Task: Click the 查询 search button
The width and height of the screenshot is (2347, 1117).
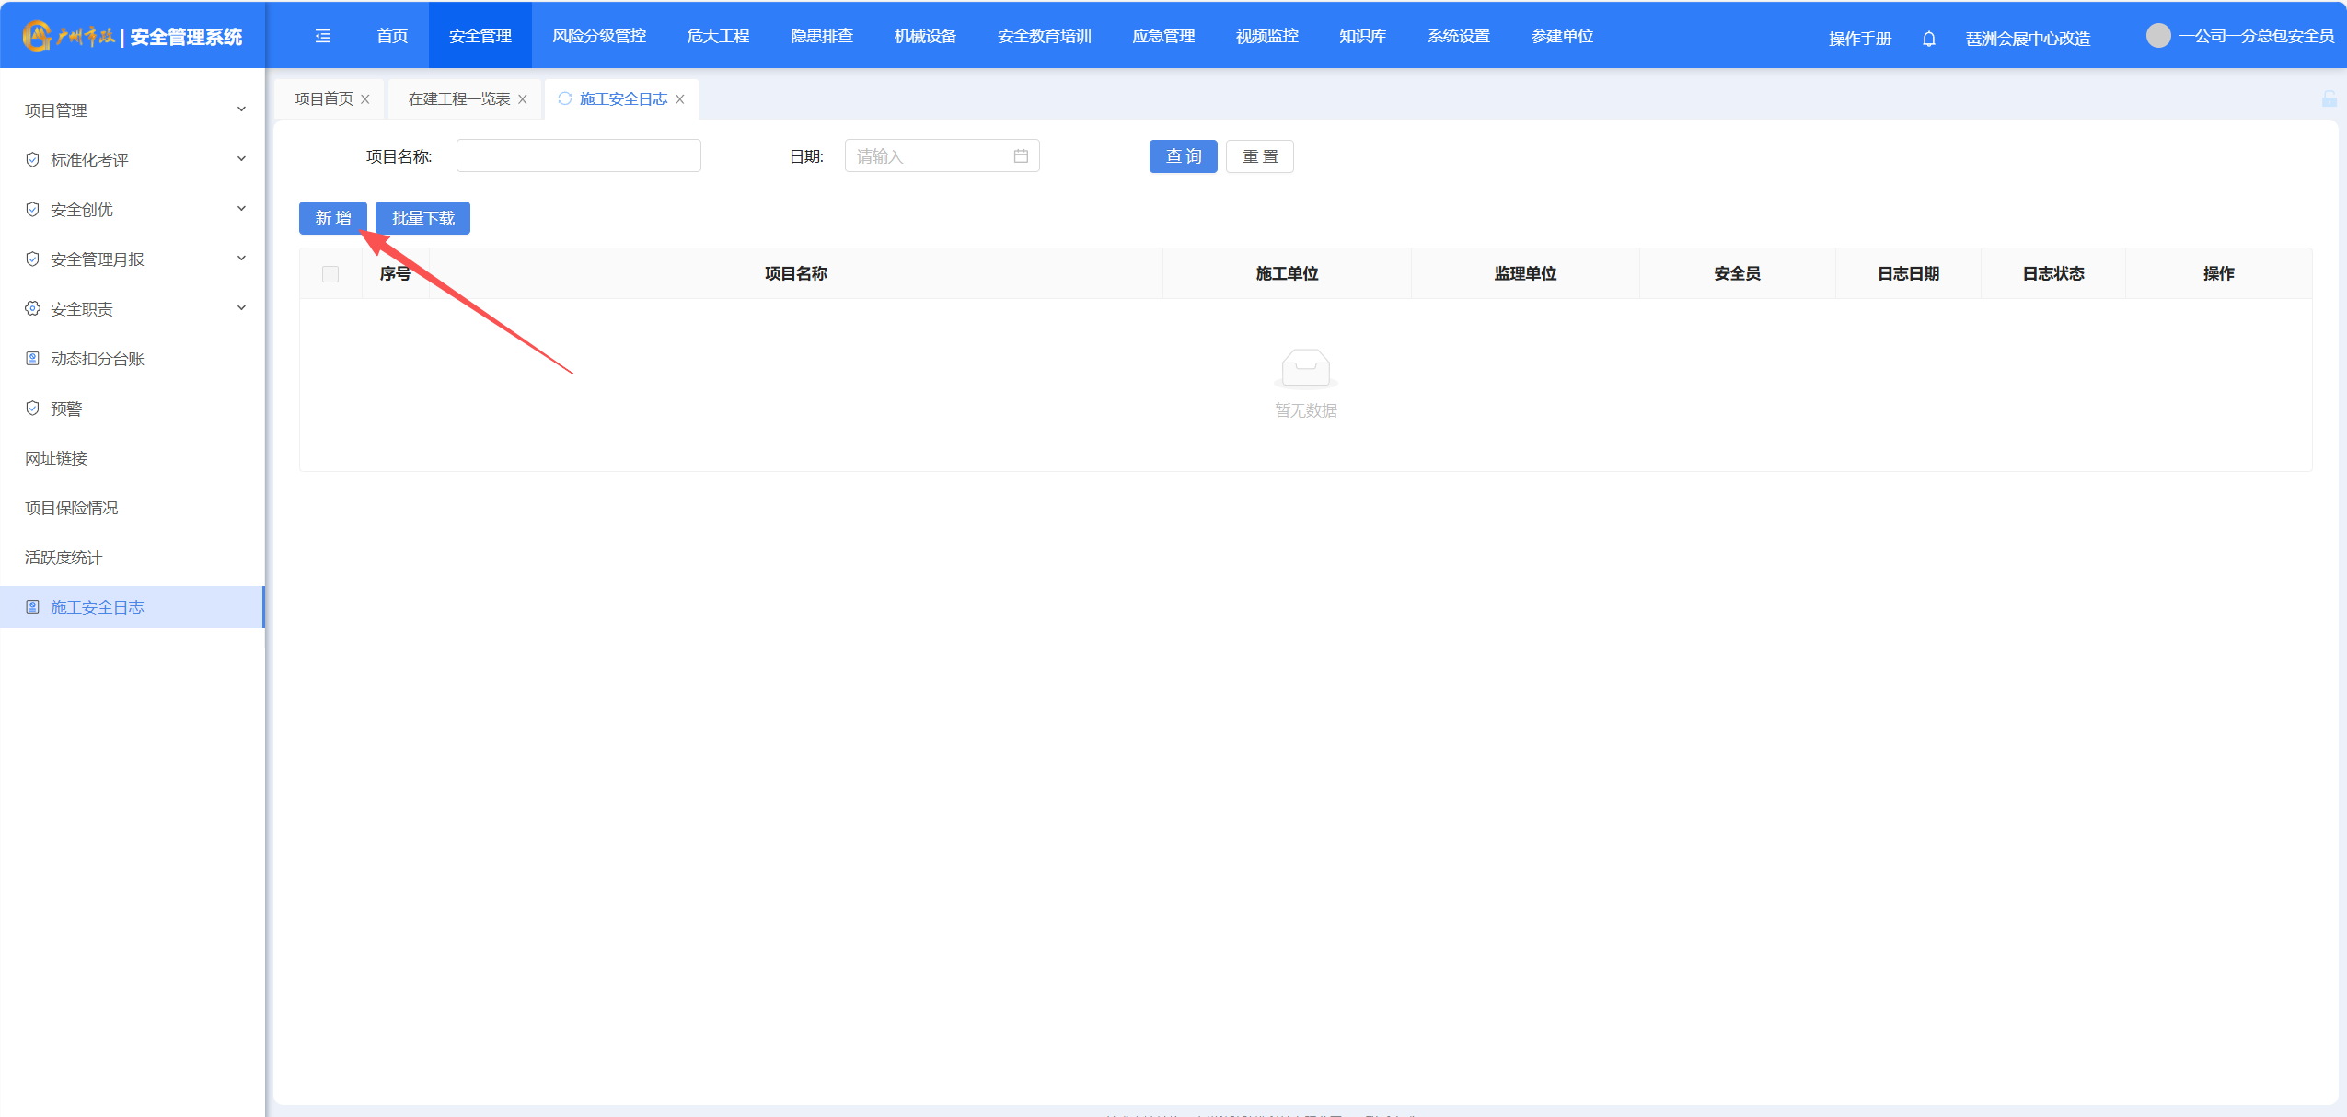Action: pos(1183,156)
